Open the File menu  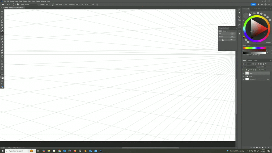[5, 1]
